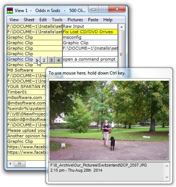176x187 pixels.
Task: Select the 'Please upload you' clip
Action: [26, 130]
